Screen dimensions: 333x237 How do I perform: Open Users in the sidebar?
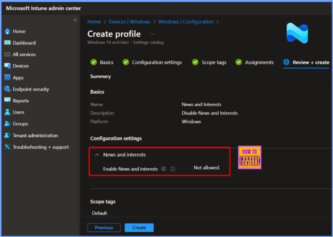(x=19, y=112)
